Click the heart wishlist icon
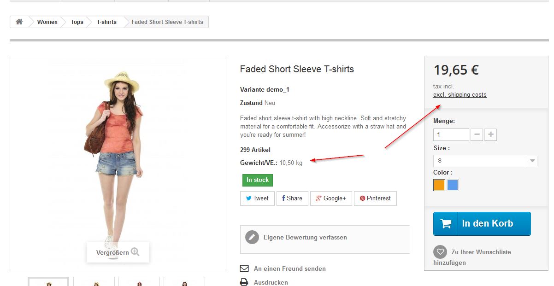The image size is (554, 286). coord(440,252)
